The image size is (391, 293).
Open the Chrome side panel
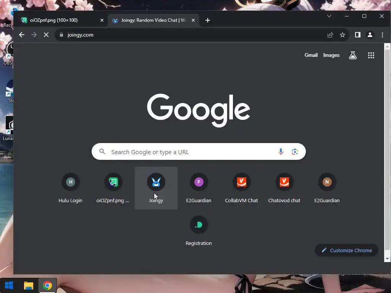click(357, 35)
